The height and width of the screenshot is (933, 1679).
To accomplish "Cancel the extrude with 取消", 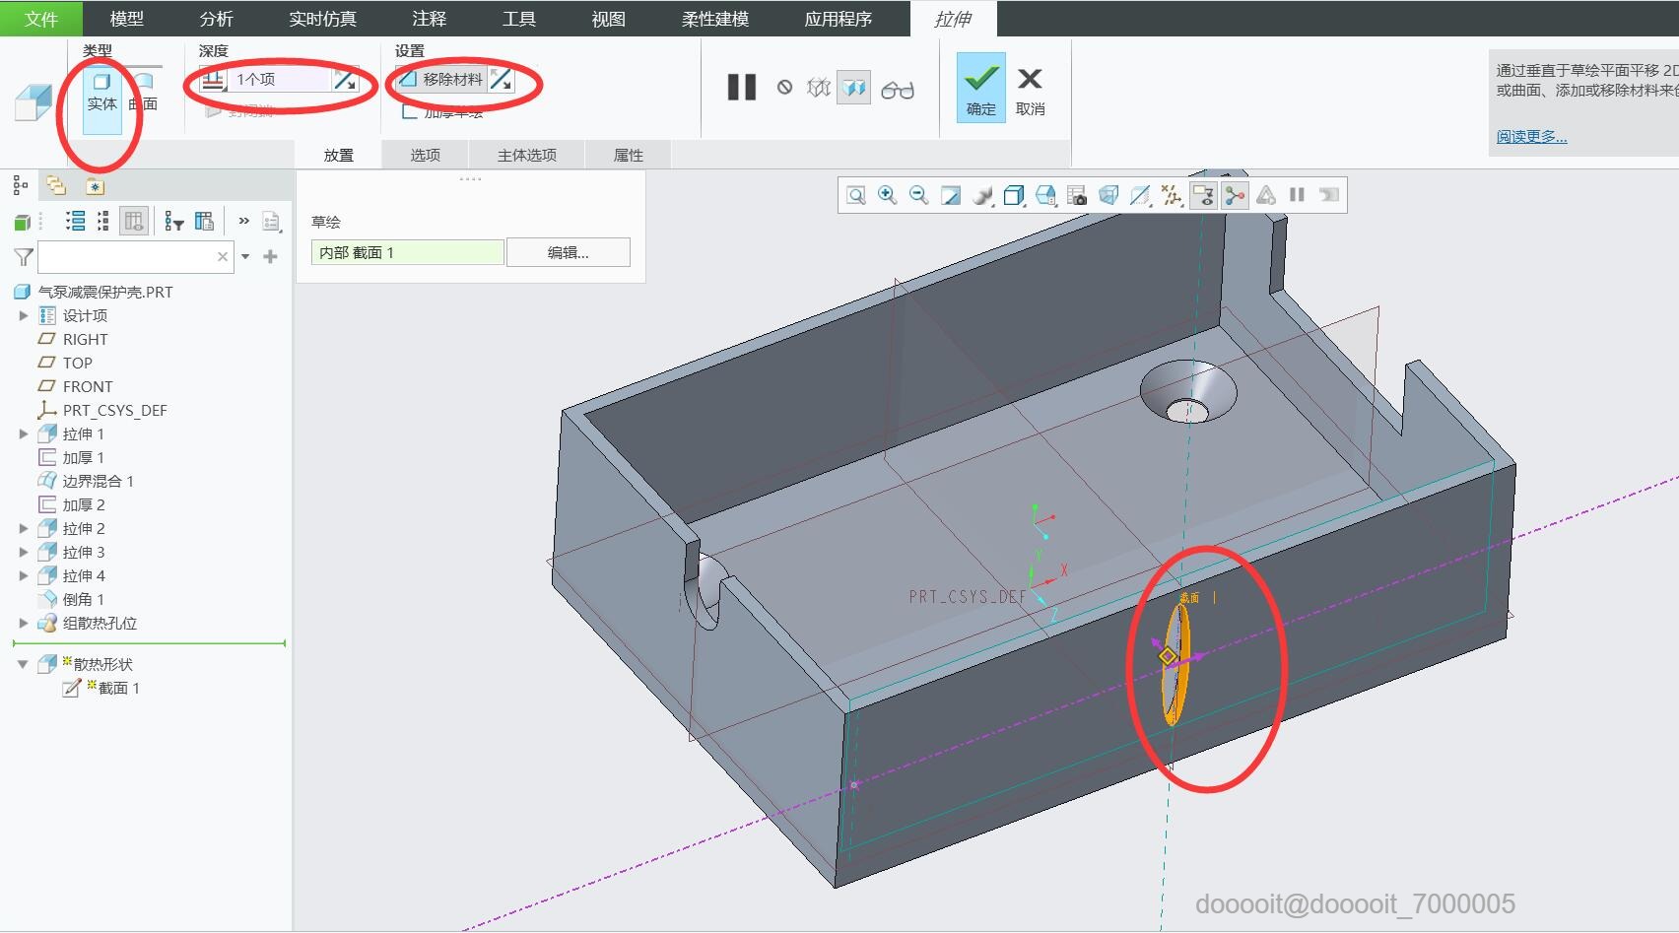I will point(1030,92).
